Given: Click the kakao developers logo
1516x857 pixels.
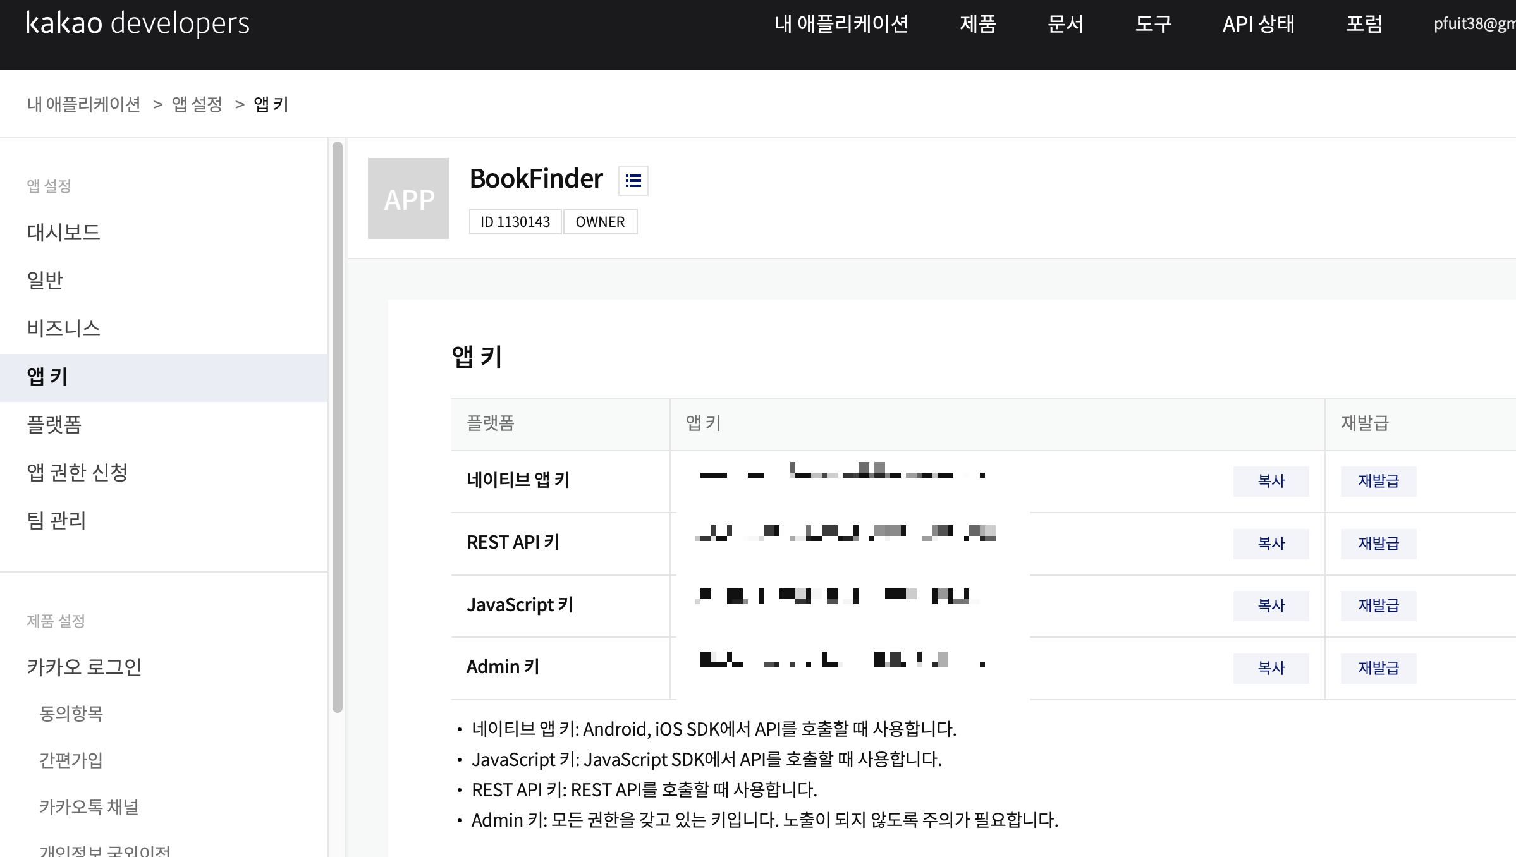Looking at the screenshot, I should coord(137,23).
